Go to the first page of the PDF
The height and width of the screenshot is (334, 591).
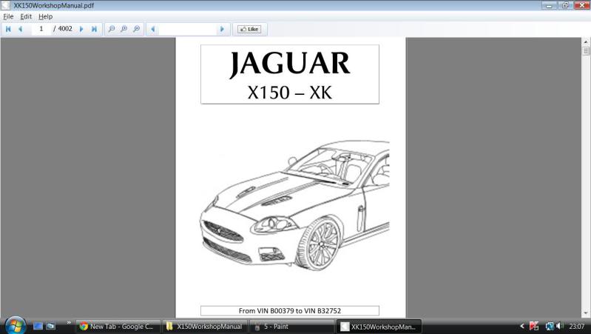click(8, 29)
